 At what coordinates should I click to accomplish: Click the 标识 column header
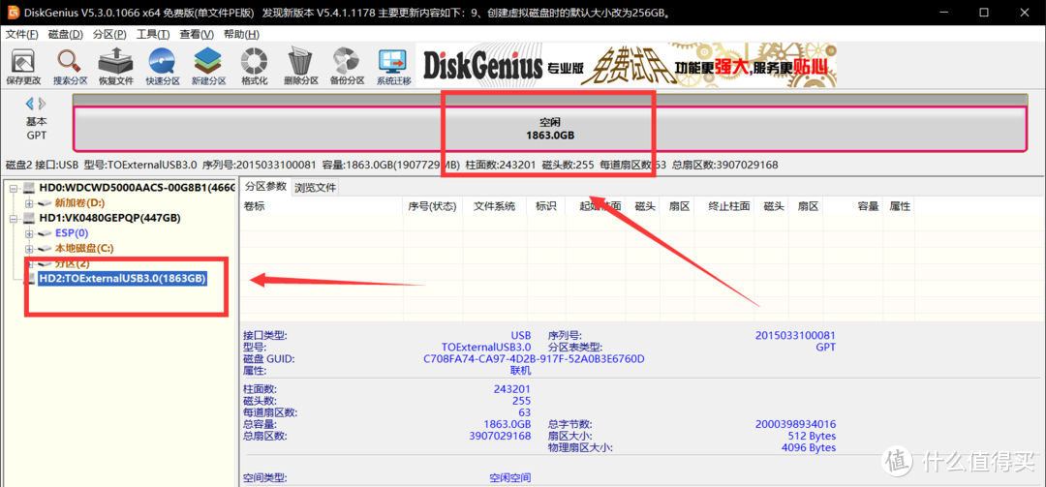click(x=545, y=206)
